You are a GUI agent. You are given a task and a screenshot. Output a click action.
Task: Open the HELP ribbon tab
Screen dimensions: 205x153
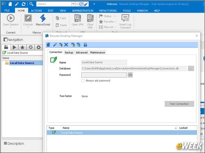click(x=157, y=11)
